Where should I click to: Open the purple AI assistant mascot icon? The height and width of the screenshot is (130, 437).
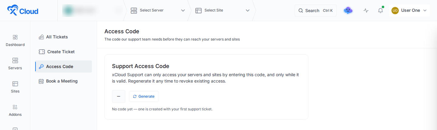[348, 11]
